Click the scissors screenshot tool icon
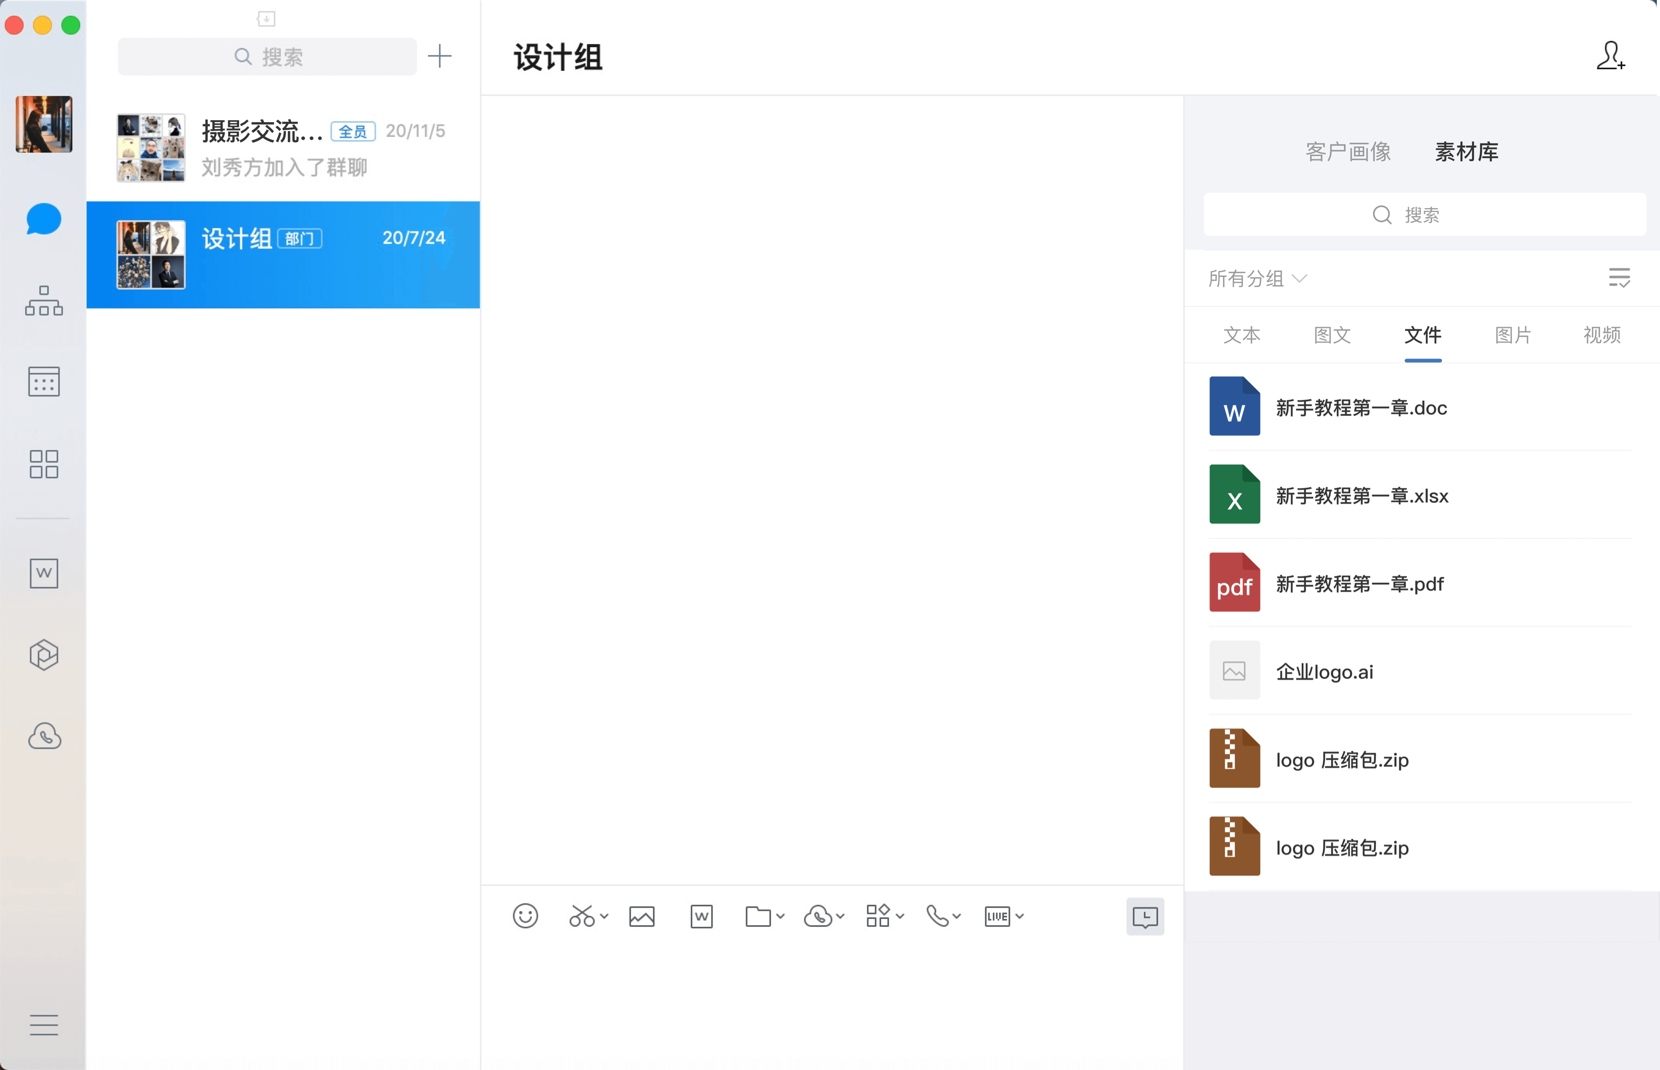The height and width of the screenshot is (1070, 1660). tap(581, 916)
